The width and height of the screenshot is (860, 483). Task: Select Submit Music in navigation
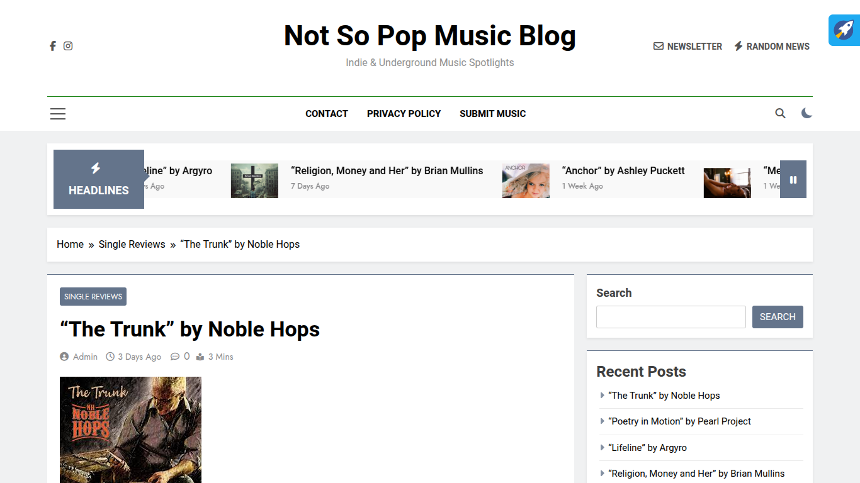492,114
